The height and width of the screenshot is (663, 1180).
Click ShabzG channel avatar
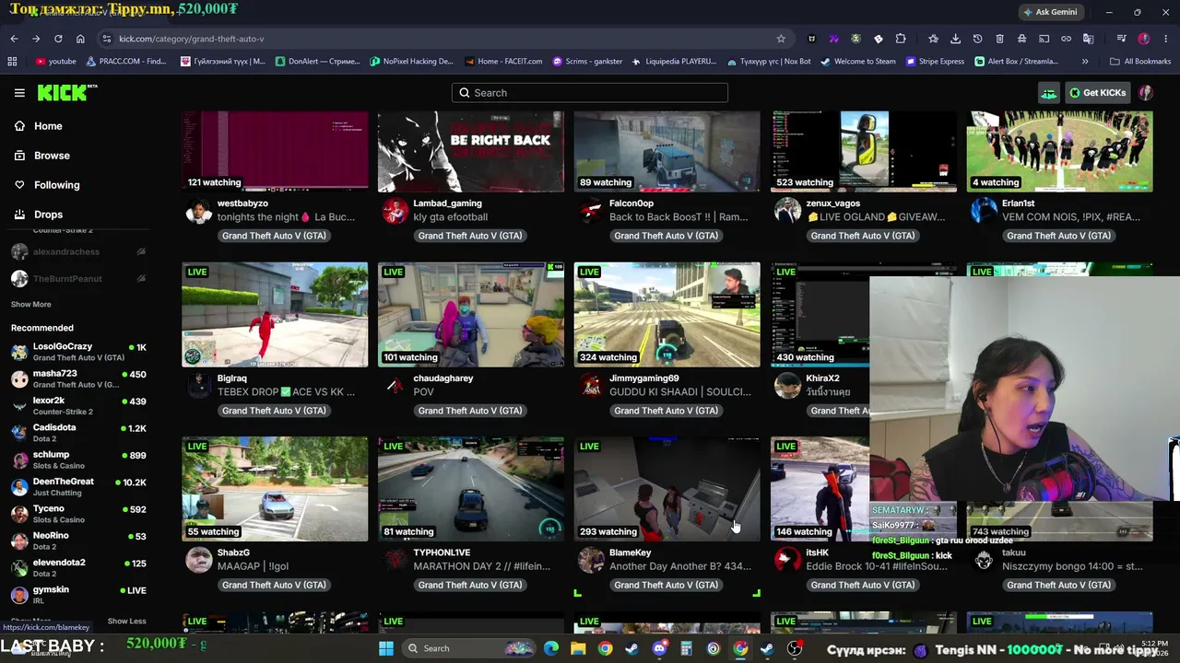199,560
